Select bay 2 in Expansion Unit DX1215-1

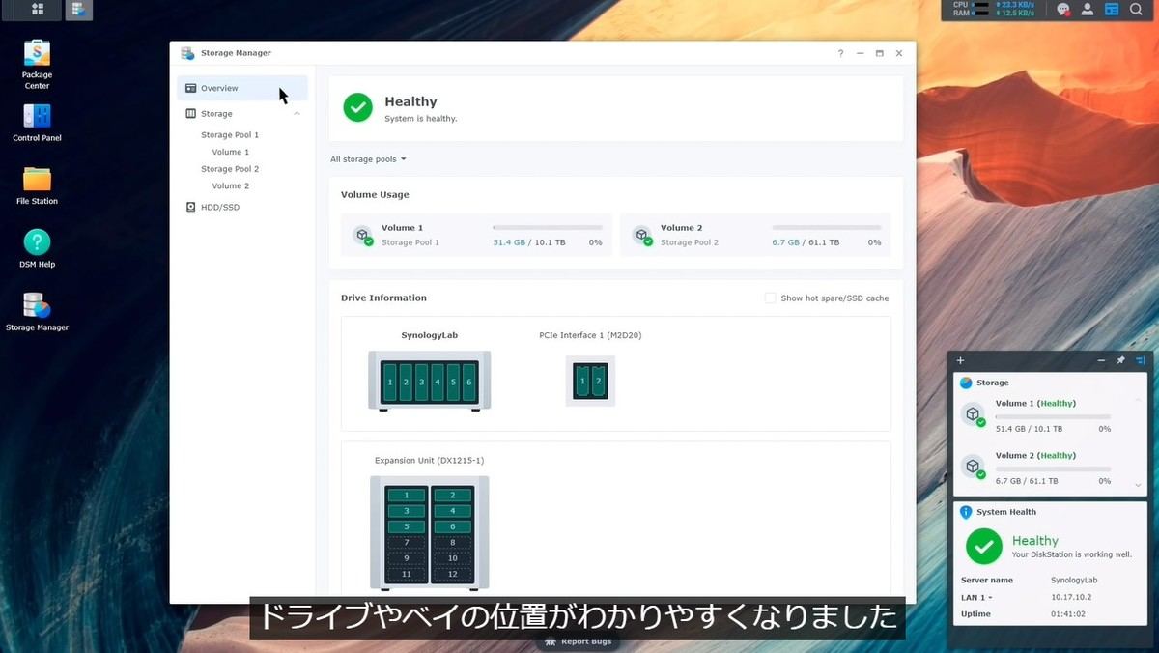coord(452,496)
